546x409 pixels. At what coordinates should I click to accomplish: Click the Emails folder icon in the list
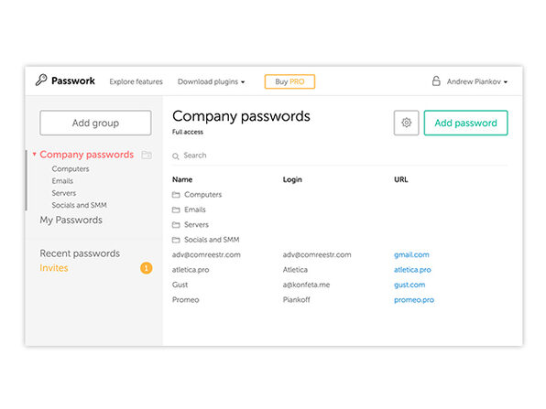pos(176,210)
